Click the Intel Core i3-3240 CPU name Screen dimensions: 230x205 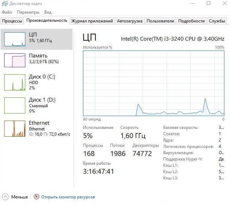pos(172,39)
